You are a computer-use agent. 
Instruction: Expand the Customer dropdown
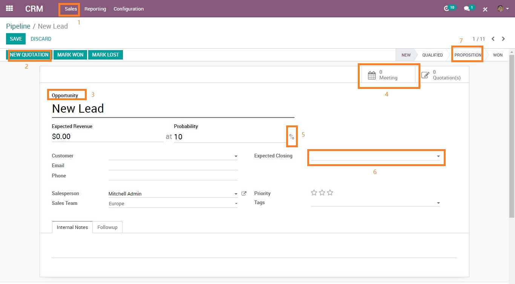coord(236,156)
